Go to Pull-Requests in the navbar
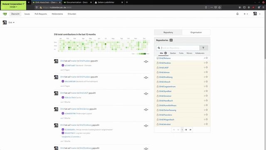The image size is (266, 150). tap(41, 14)
